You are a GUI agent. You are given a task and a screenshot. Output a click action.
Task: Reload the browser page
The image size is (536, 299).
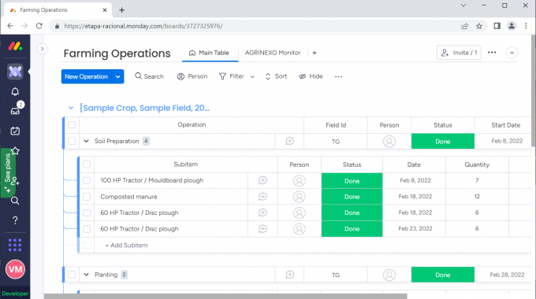tap(39, 26)
